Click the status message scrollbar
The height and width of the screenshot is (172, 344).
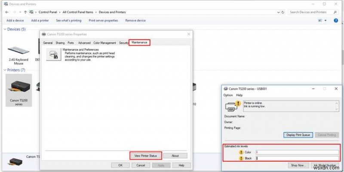pos(337,106)
